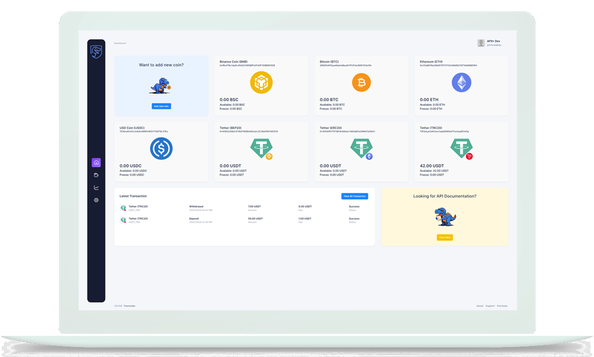The image size is (594, 357).
Task: Click the View All Transaction button
Action: (x=355, y=196)
